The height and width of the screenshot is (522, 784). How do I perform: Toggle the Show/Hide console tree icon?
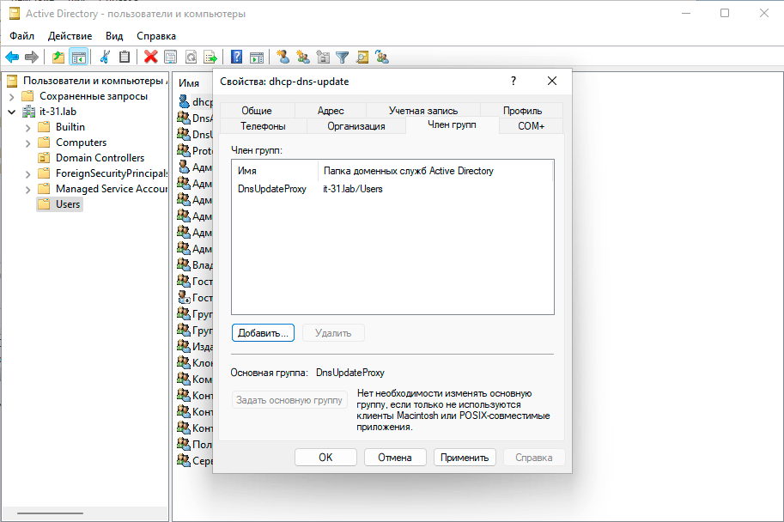click(78, 58)
